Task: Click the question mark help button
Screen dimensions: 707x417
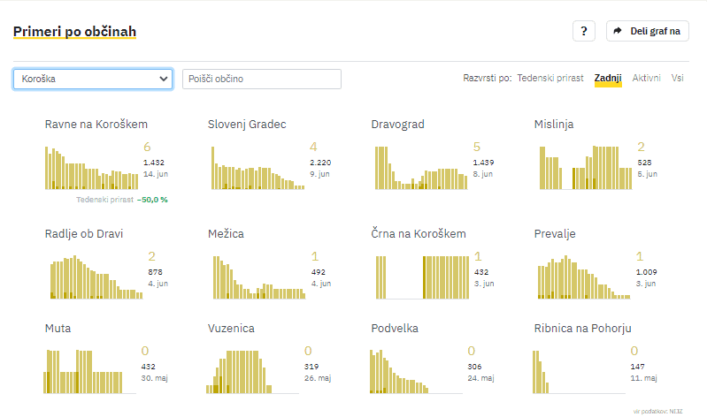Action: pyautogui.click(x=583, y=31)
